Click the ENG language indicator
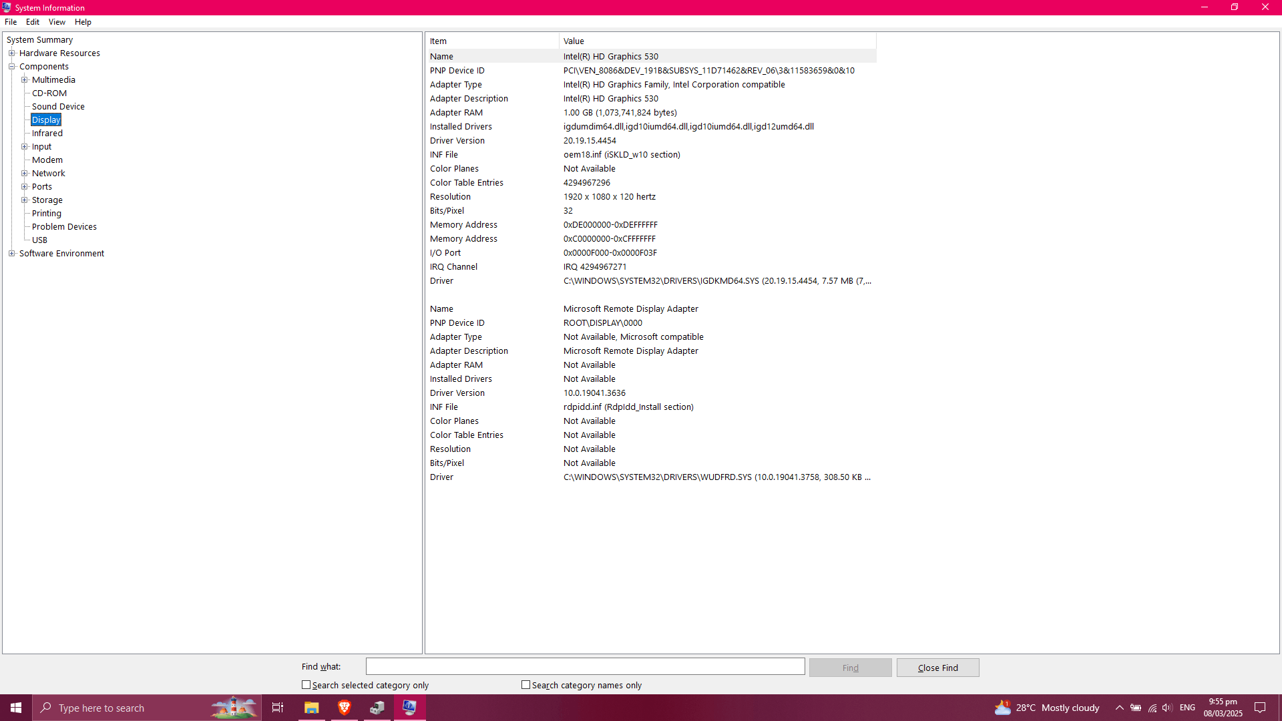 [x=1187, y=708]
